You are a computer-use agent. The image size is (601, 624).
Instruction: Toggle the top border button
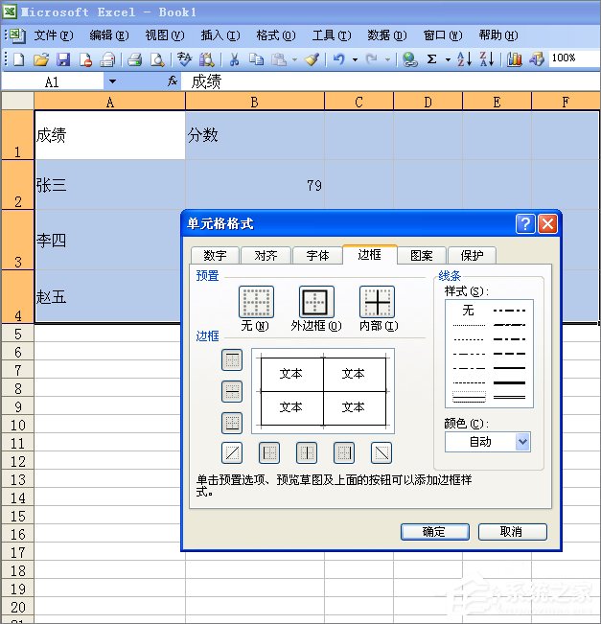pos(232,360)
